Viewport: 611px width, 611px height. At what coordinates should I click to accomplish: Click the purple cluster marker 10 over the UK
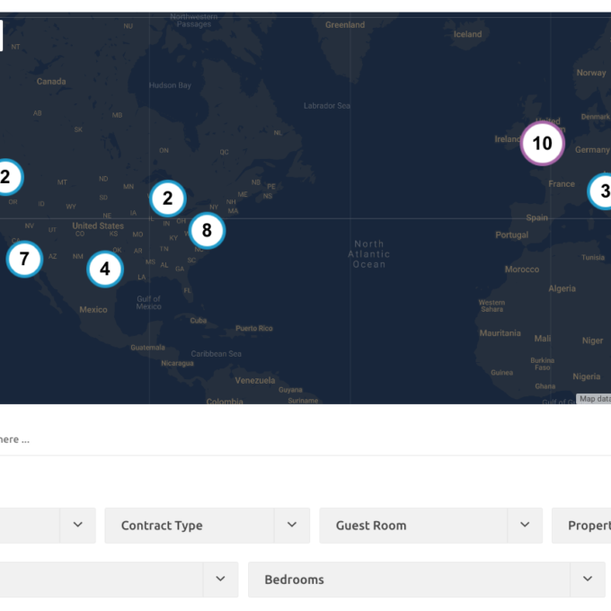[542, 144]
